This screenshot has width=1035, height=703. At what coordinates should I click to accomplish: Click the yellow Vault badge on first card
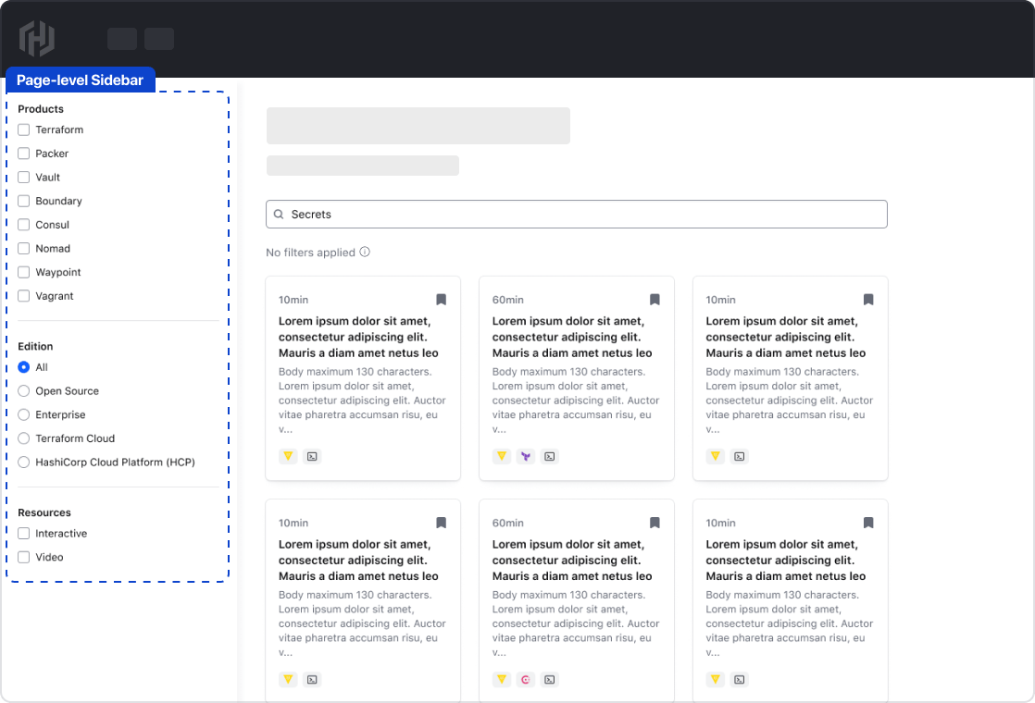click(288, 456)
